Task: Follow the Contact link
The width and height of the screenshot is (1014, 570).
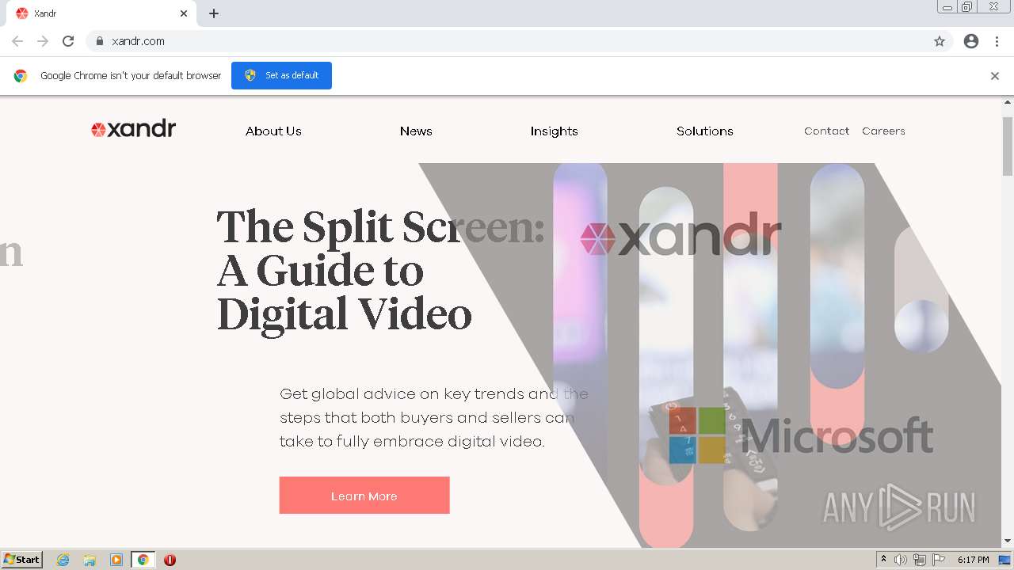Action: pyautogui.click(x=826, y=131)
